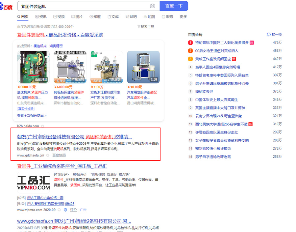The image size is (296, 232).
Task: Click 91%好评 rating text
Action: click(x=62, y=174)
